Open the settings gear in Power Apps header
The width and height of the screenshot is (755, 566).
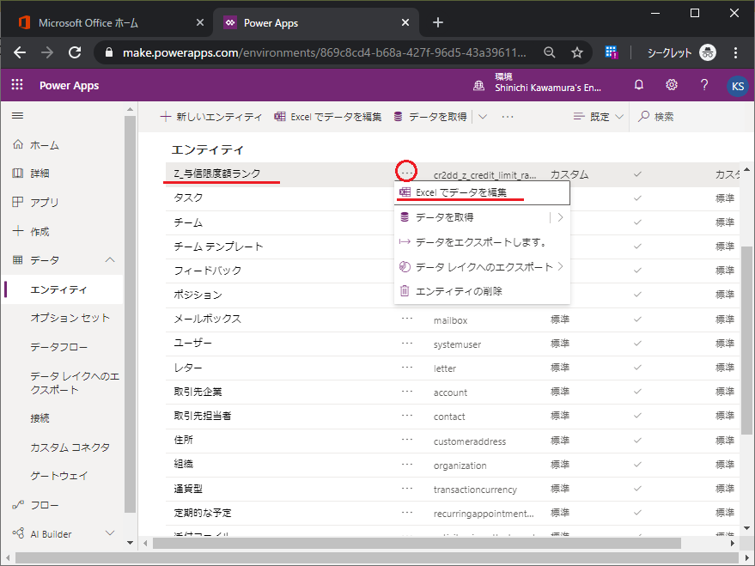point(671,85)
